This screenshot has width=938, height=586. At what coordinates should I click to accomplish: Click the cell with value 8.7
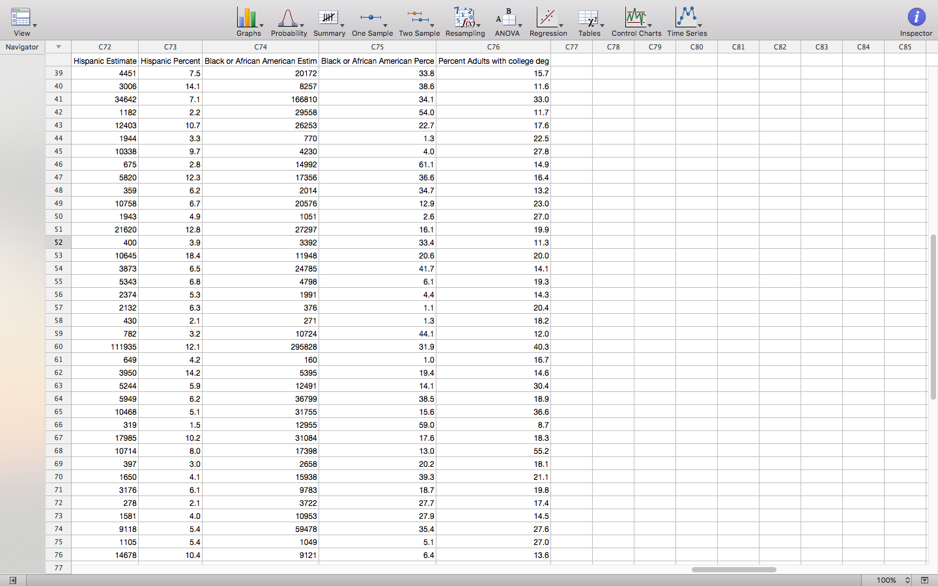pos(493,425)
